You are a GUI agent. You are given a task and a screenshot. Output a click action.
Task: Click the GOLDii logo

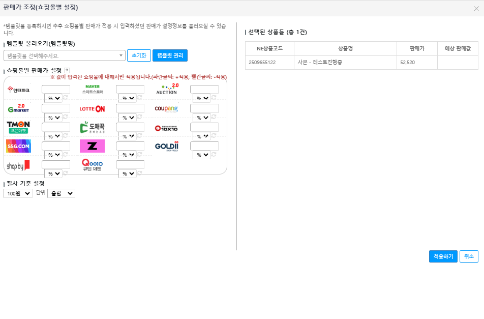167,147
